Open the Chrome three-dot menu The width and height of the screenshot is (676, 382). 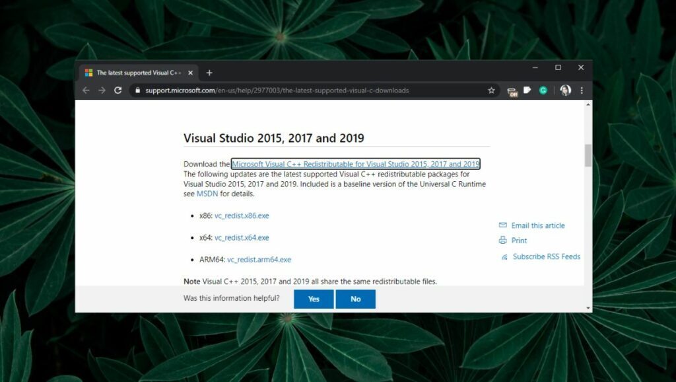pos(582,91)
